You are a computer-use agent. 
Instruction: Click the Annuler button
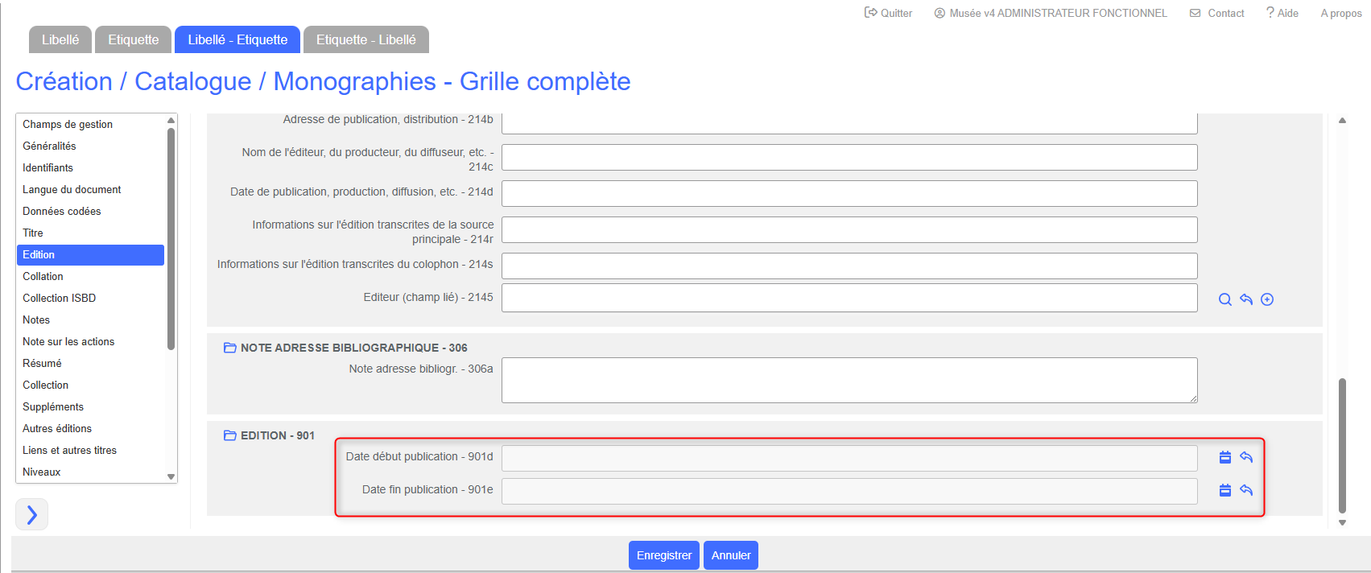(x=730, y=555)
